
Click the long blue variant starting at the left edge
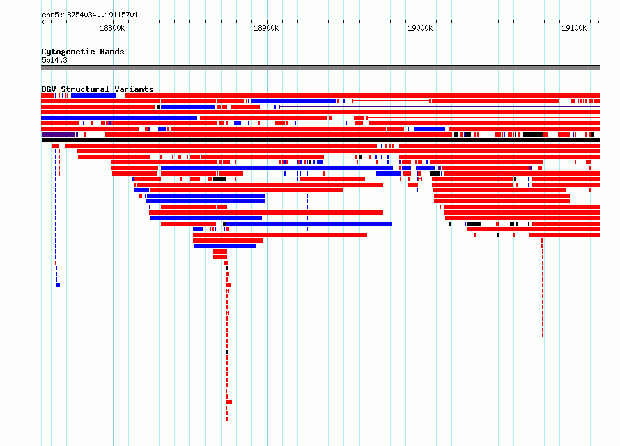pos(119,118)
